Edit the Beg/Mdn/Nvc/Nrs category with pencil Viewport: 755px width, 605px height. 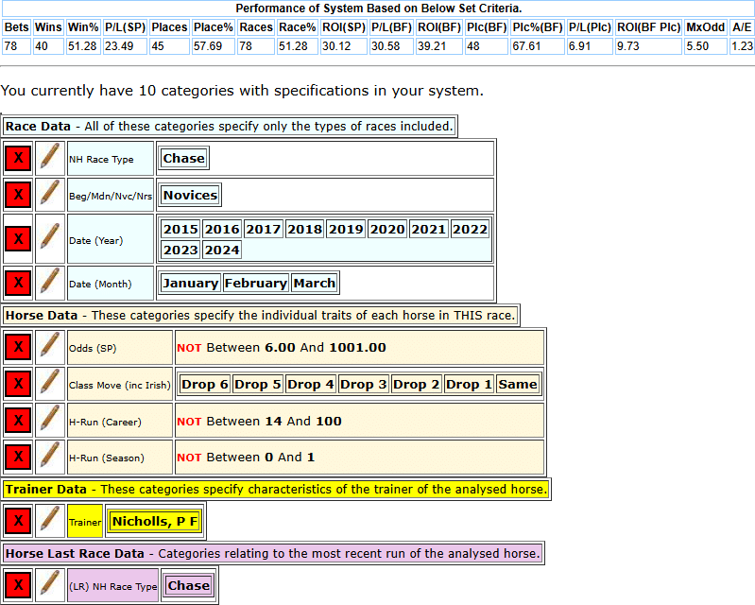(x=50, y=195)
